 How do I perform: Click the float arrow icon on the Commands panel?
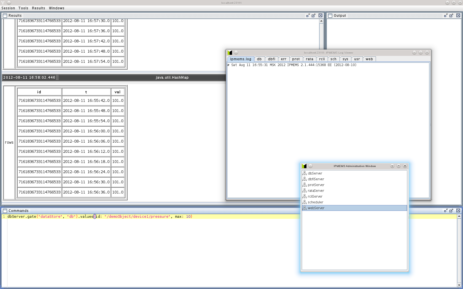[x=451, y=211]
